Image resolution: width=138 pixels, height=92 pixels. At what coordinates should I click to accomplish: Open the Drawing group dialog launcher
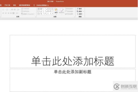(x=74, y=17)
